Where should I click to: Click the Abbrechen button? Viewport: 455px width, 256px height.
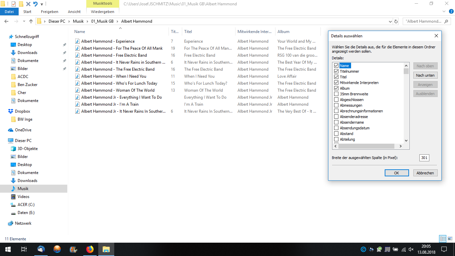tap(425, 173)
